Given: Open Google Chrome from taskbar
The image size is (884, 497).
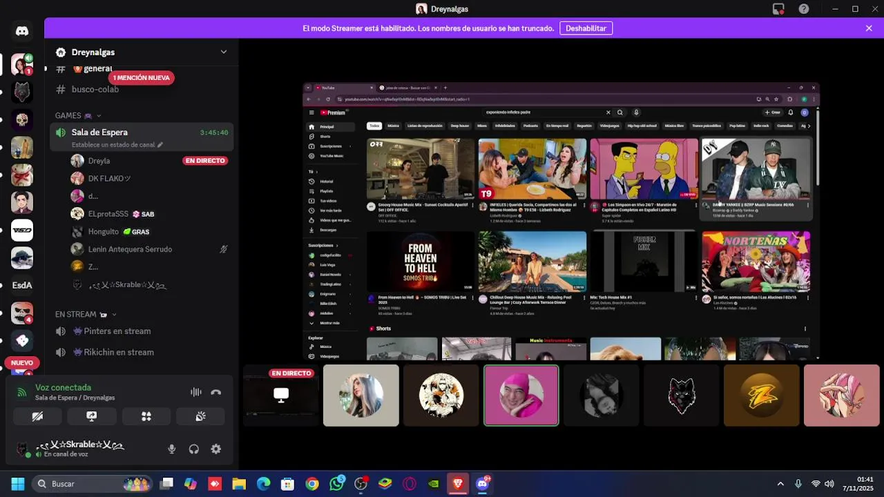Looking at the screenshot, I should point(312,484).
